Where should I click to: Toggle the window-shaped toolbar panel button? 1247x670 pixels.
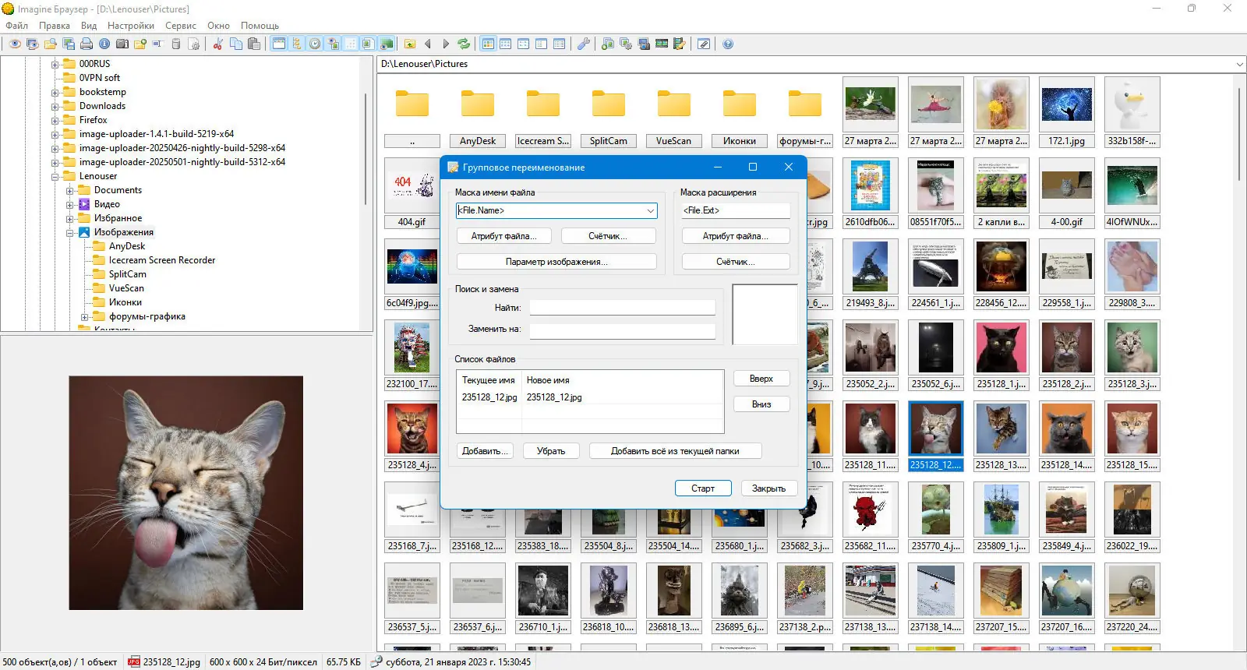[278, 44]
